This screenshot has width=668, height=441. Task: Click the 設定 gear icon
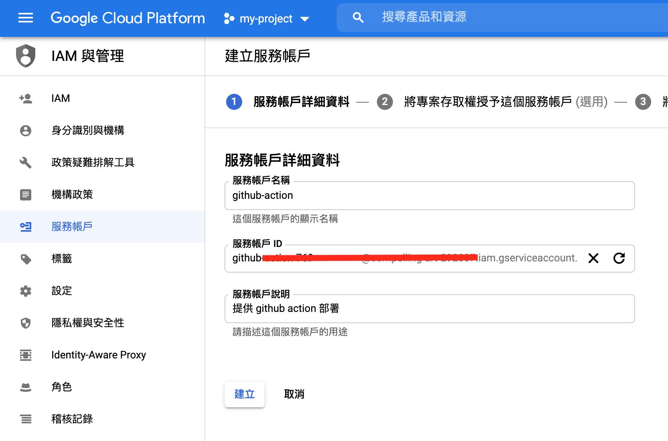[26, 291]
